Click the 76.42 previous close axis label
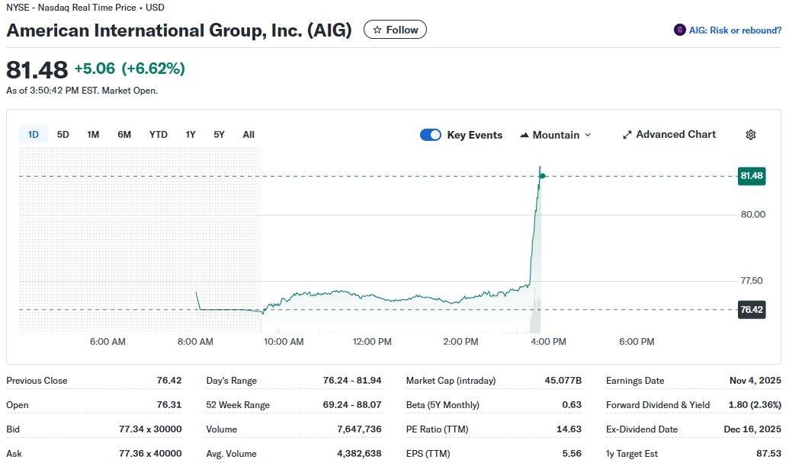 (x=751, y=310)
